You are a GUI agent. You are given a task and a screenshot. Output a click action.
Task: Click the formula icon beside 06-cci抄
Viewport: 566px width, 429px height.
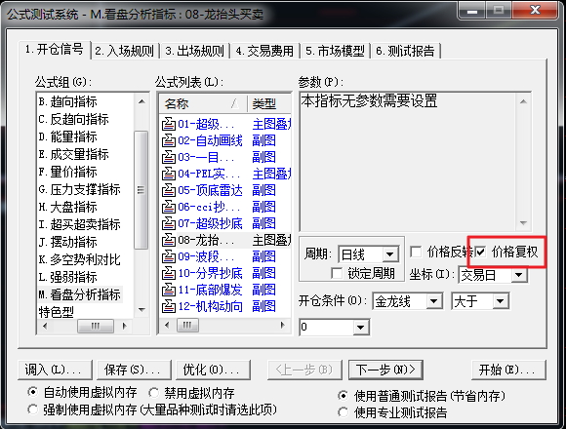[168, 207]
